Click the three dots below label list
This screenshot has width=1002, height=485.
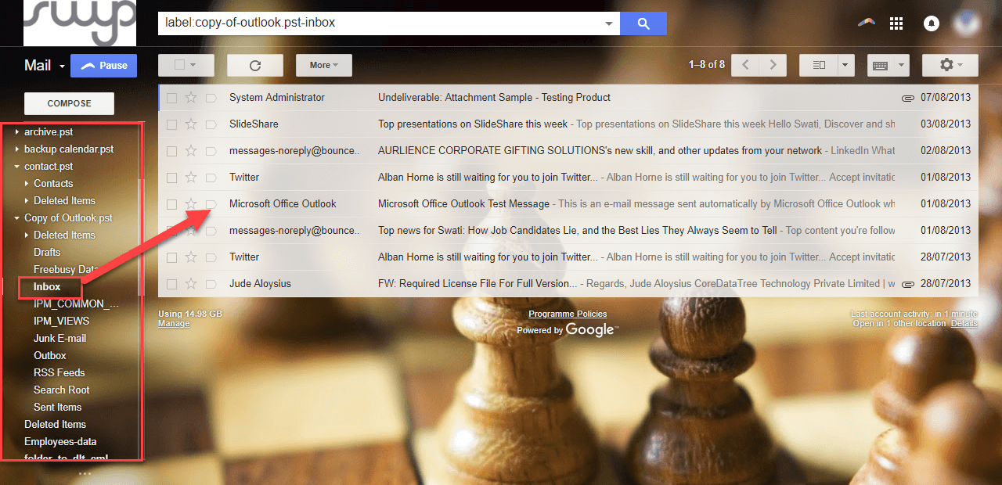tap(85, 473)
